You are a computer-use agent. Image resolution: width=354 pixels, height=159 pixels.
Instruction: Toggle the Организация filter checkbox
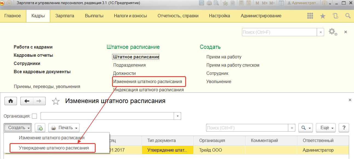(34, 116)
